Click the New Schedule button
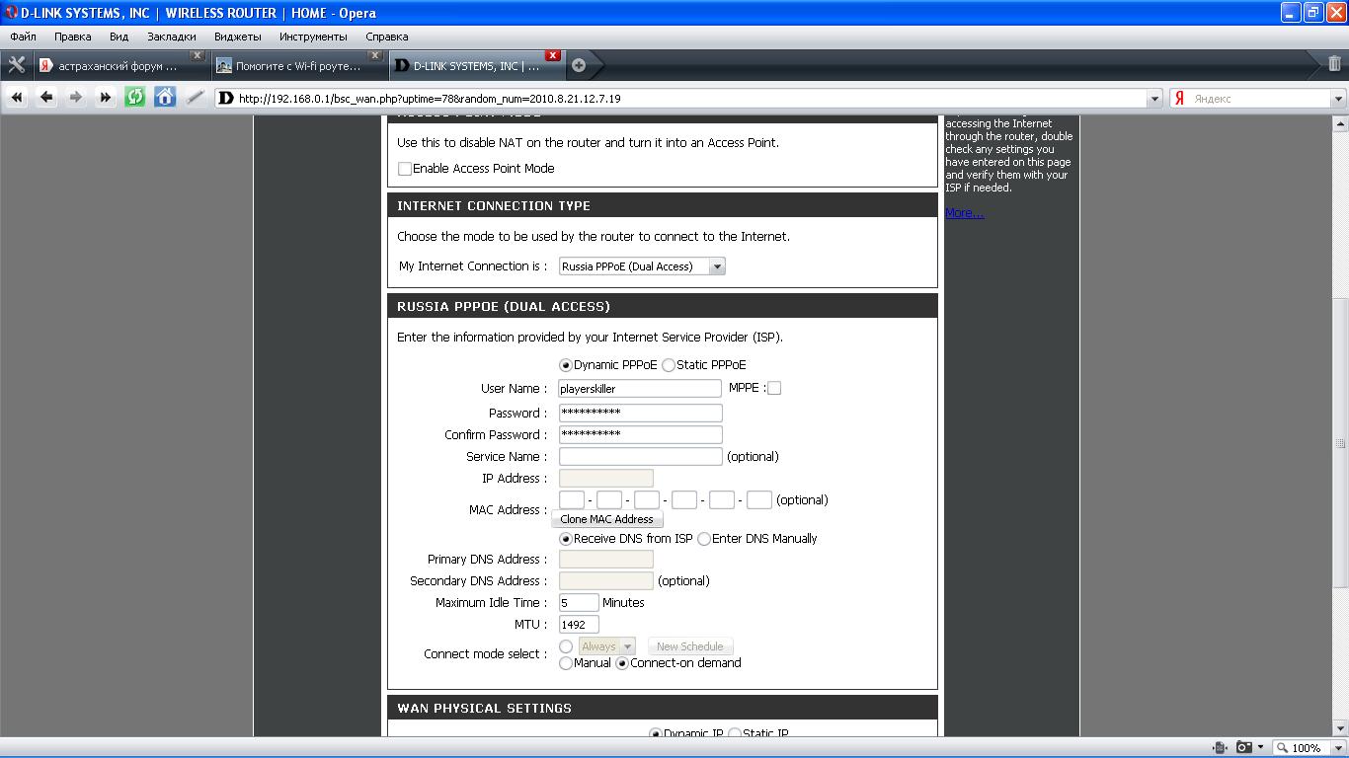Image resolution: width=1349 pixels, height=758 pixels. point(690,646)
